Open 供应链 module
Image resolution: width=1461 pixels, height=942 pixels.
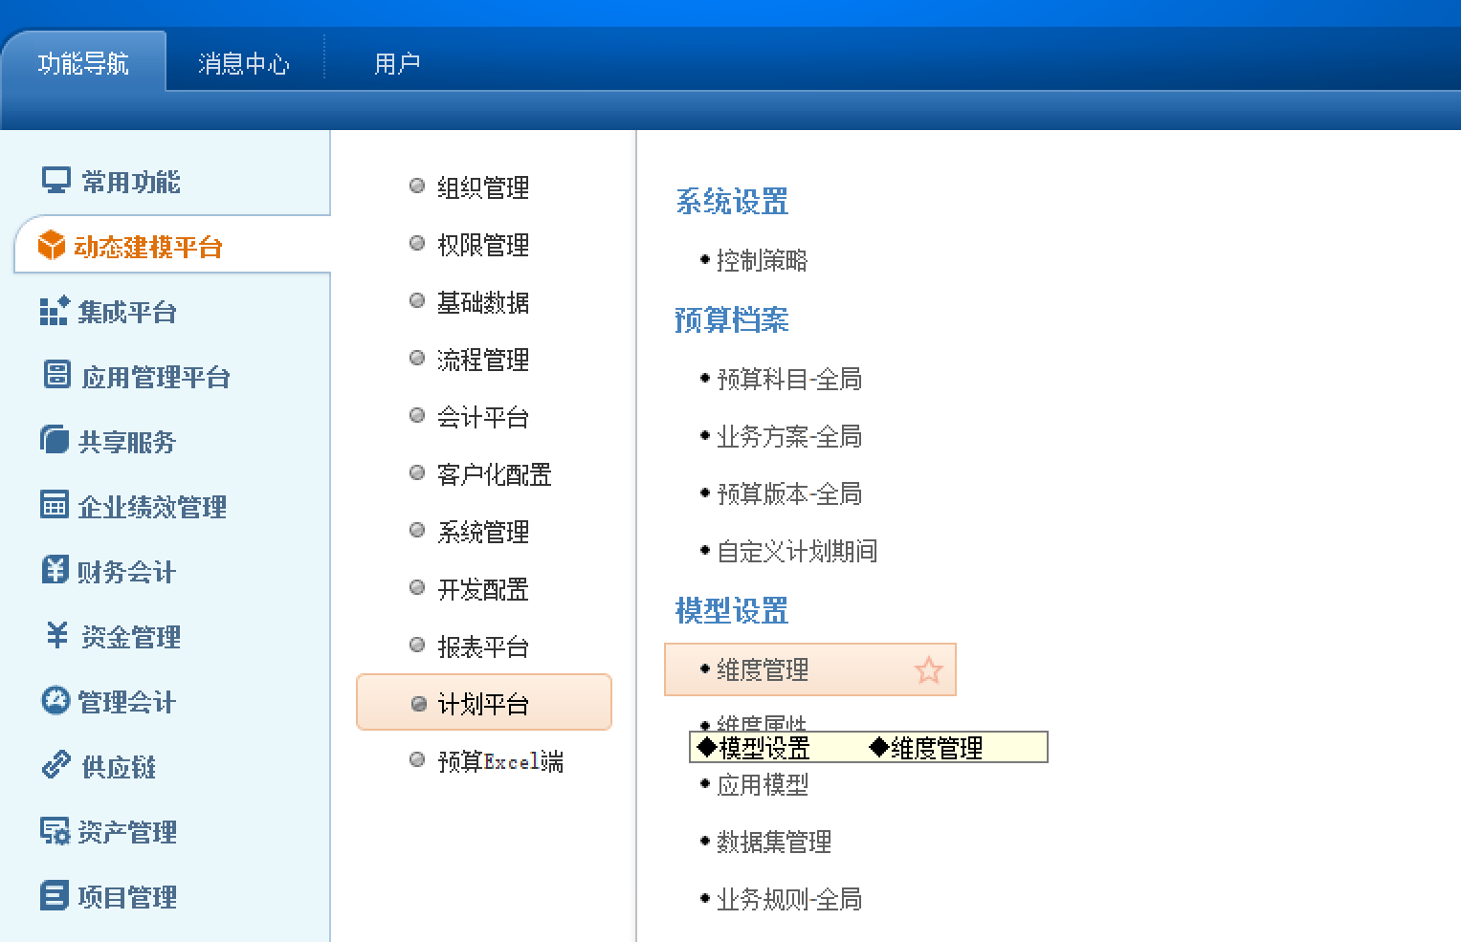click(x=119, y=767)
